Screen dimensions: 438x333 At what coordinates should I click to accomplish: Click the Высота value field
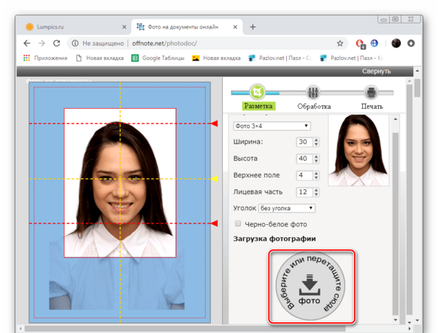click(x=304, y=158)
